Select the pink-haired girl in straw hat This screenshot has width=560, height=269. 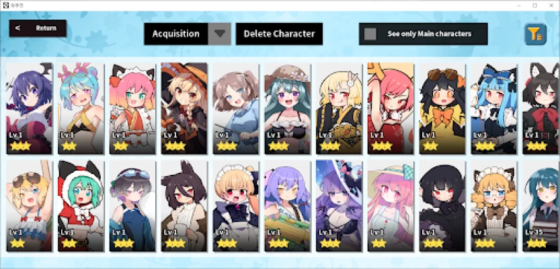click(x=391, y=206)
